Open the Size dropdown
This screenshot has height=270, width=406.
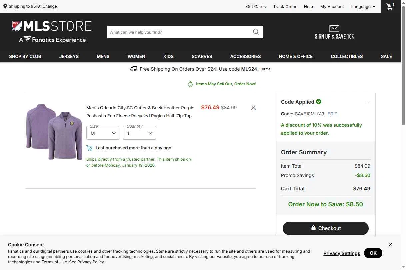pos(103,133)
